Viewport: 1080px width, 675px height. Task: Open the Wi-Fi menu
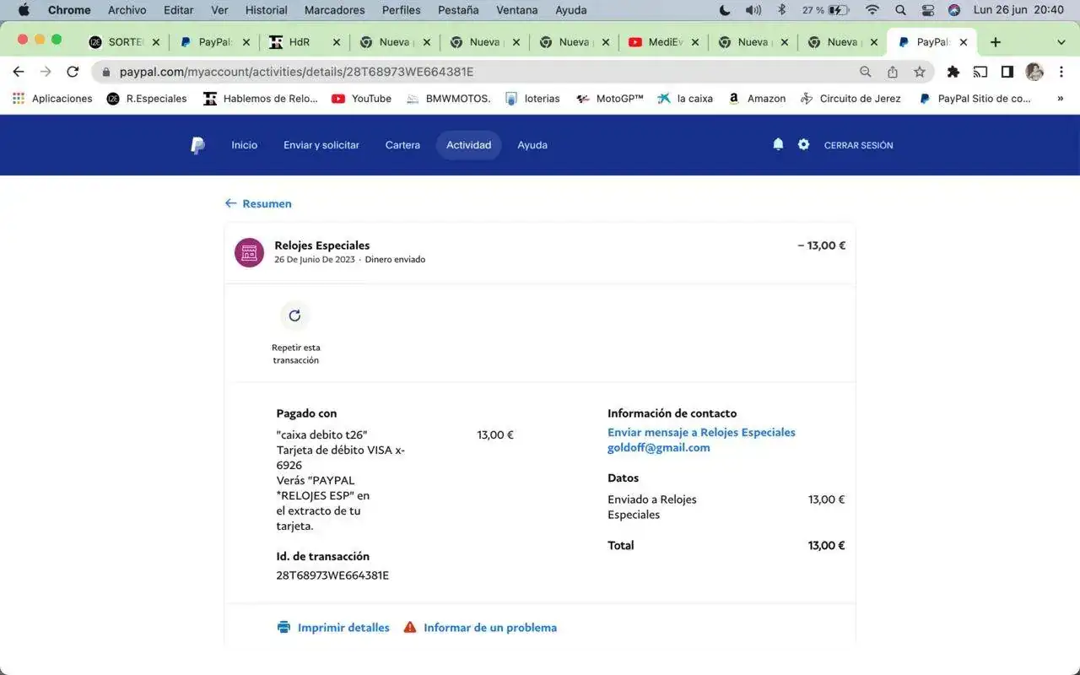872,10
